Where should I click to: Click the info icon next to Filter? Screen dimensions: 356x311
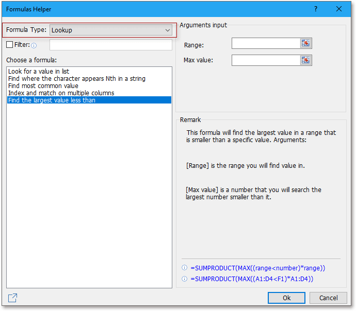(34, 45)
